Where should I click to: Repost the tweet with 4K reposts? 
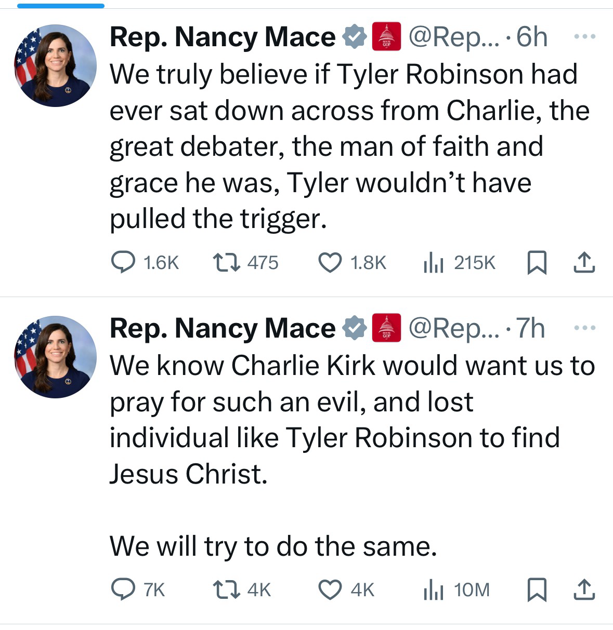click(227, 590)
